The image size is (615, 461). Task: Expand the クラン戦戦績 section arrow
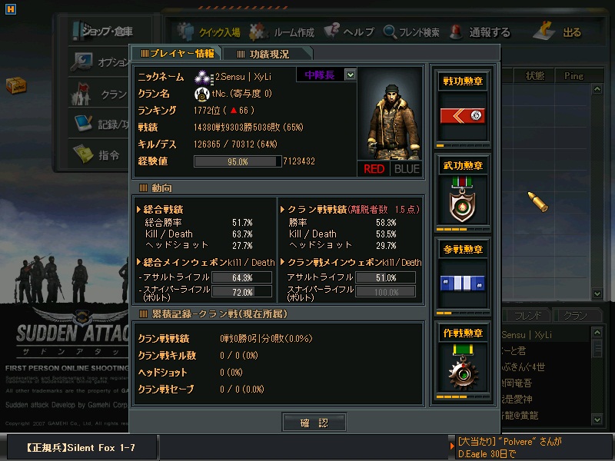282,209
